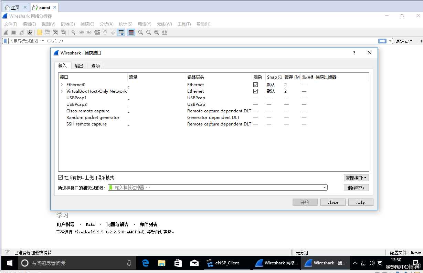Image resolution: width=423 pixels, height=273 pixels.
Task: Open 邮件列表 link
Action: pyautogui.click(x=148, y=224)
